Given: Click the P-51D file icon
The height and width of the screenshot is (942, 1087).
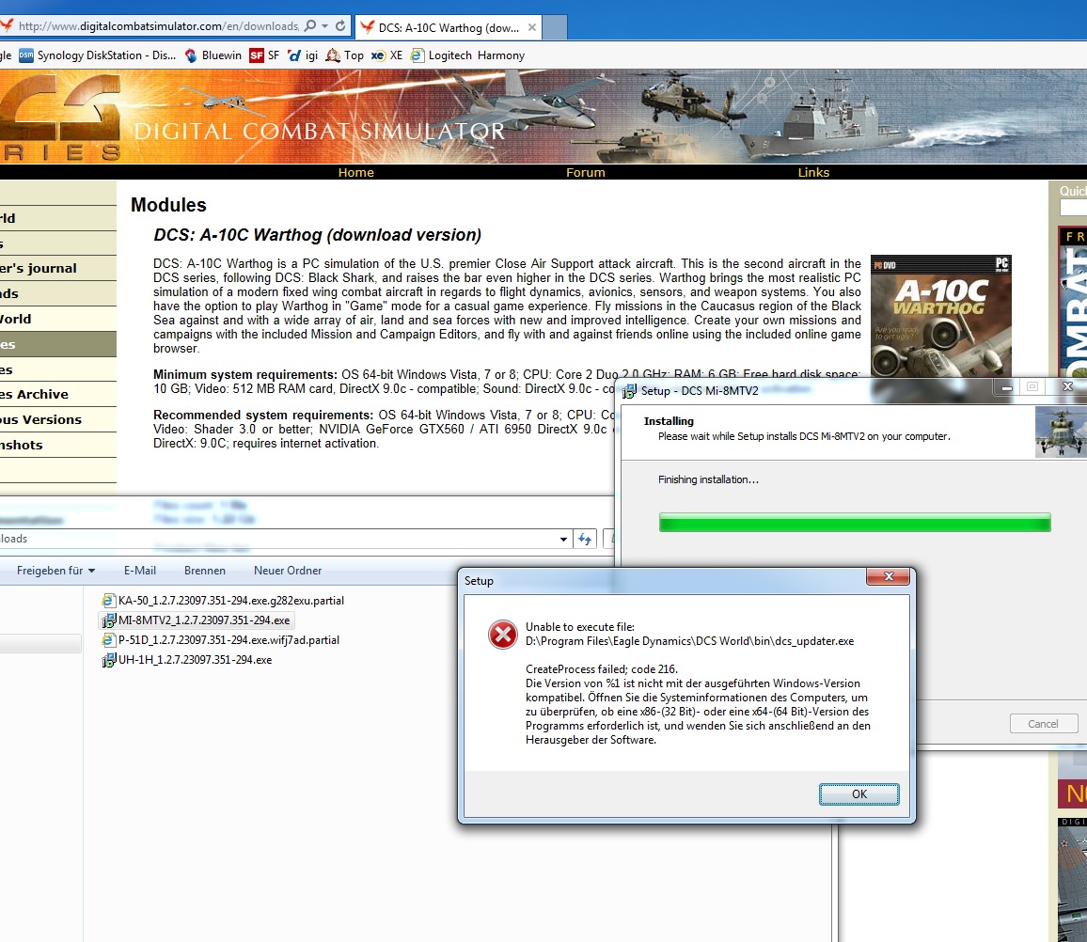Looking at the screenshot, I should coord(109,640).
